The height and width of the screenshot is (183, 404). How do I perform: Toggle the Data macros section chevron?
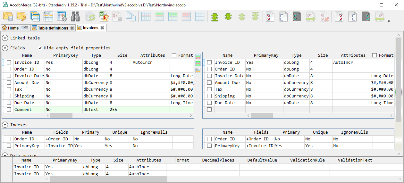pyautogui.click(x=5, y=155)
